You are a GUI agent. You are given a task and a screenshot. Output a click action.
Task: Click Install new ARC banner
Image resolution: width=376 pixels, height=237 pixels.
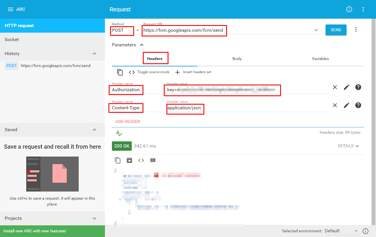pyautogui.click(x=52, y=231)
